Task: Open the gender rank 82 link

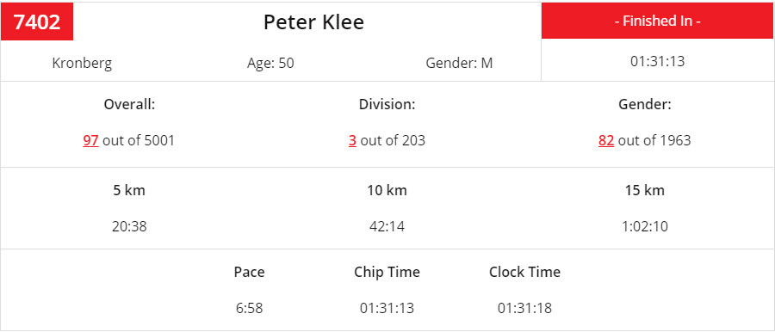Action: tap(606, 141)
